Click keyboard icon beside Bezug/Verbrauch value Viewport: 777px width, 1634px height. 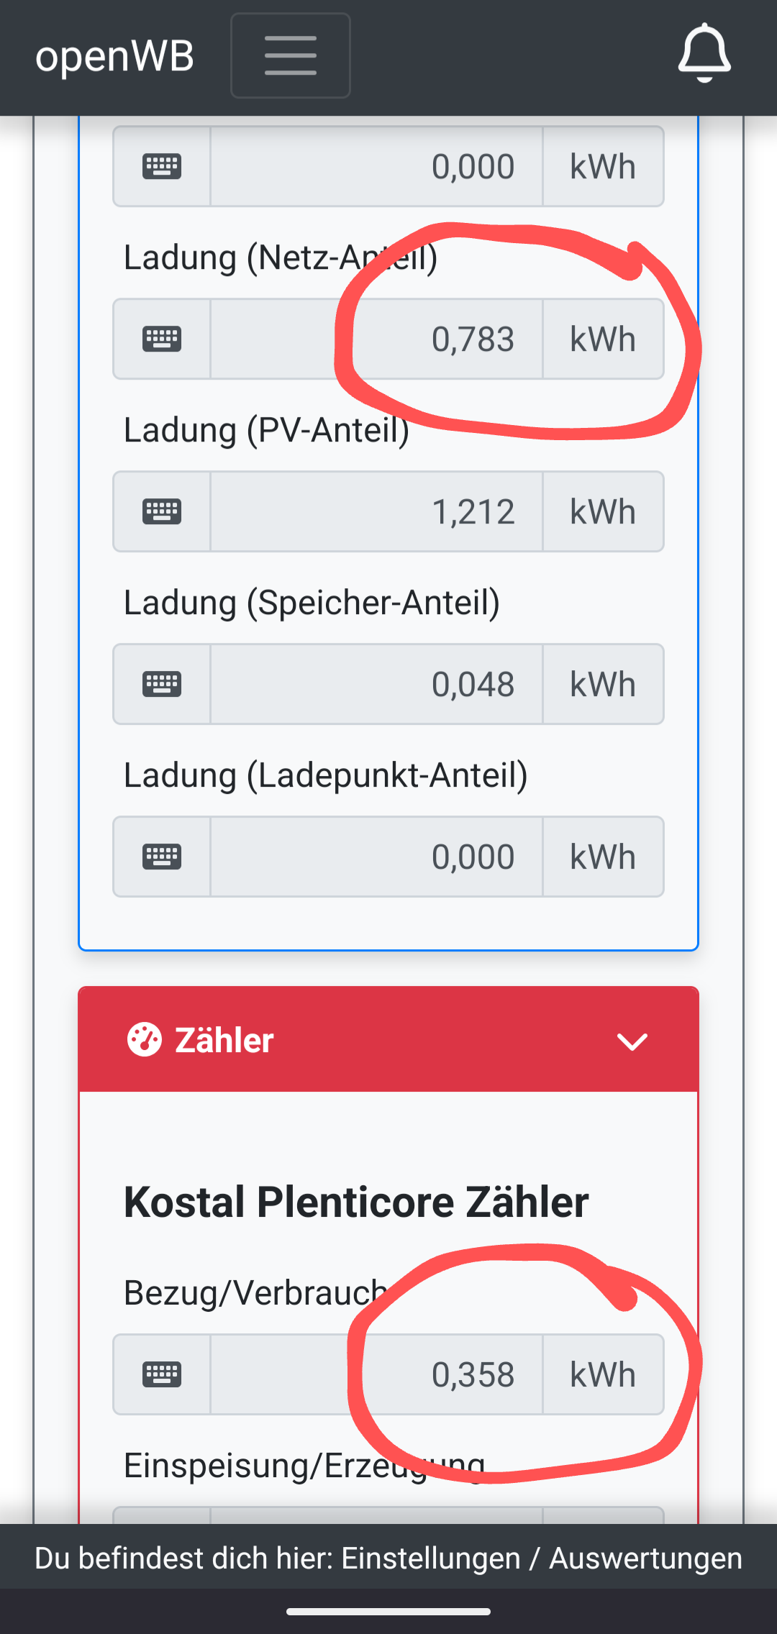[x=162, y=1374]
